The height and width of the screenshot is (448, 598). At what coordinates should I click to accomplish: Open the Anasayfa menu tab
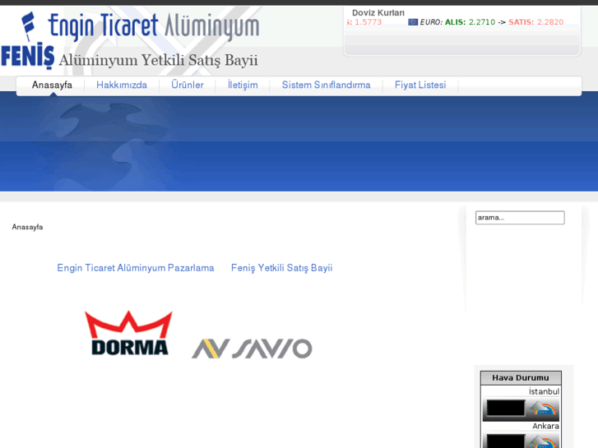52,85
